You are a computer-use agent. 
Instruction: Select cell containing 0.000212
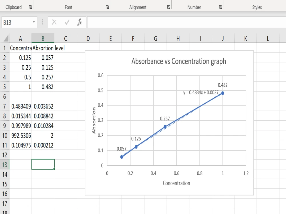click(43, 145)
